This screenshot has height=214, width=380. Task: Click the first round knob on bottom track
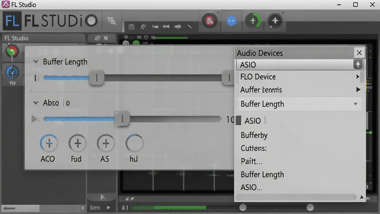[x=243, y=207]
